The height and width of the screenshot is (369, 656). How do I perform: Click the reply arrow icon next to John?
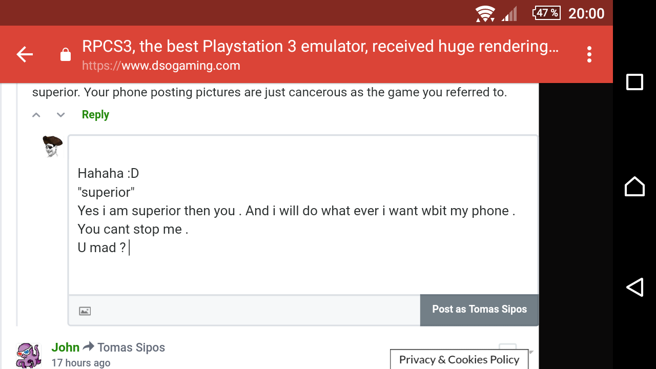coord(89,347)
